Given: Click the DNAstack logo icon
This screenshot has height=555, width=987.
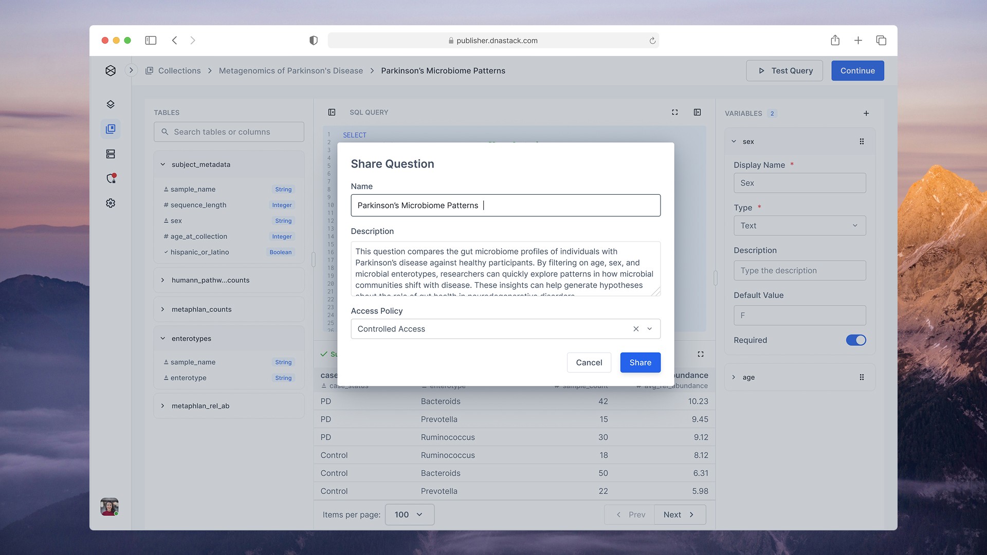Looking at the screenshot, I should pyautogui.click(x=111, y=70).
